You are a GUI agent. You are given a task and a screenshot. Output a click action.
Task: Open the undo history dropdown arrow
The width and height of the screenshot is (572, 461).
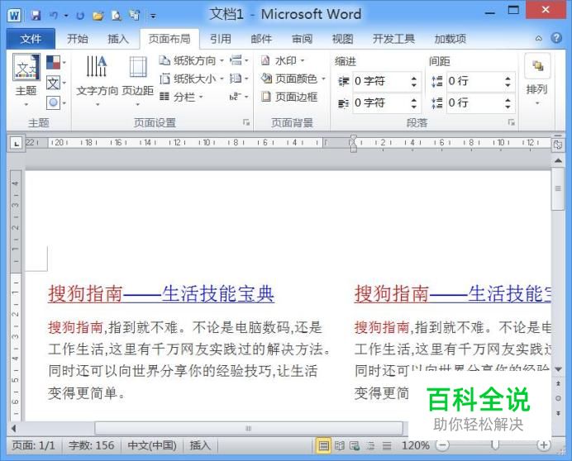coord(66,16)
